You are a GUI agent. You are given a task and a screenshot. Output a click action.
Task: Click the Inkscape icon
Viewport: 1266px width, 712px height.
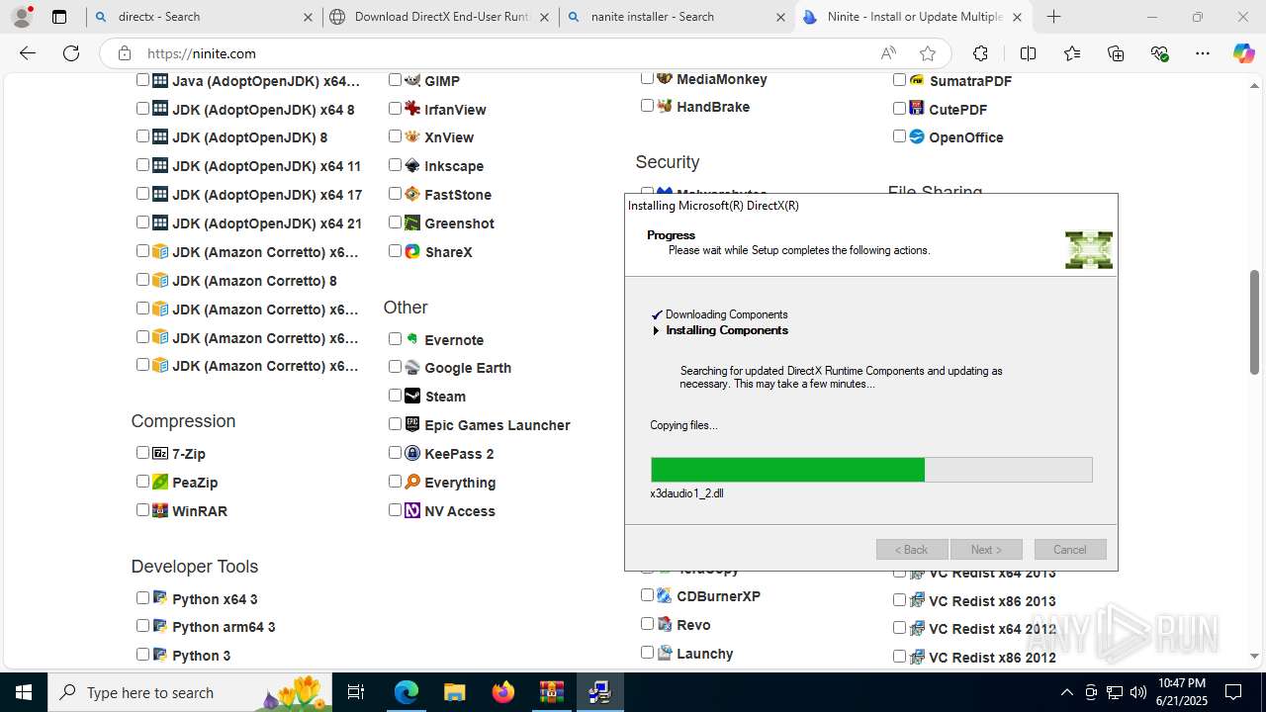(412, 165)
